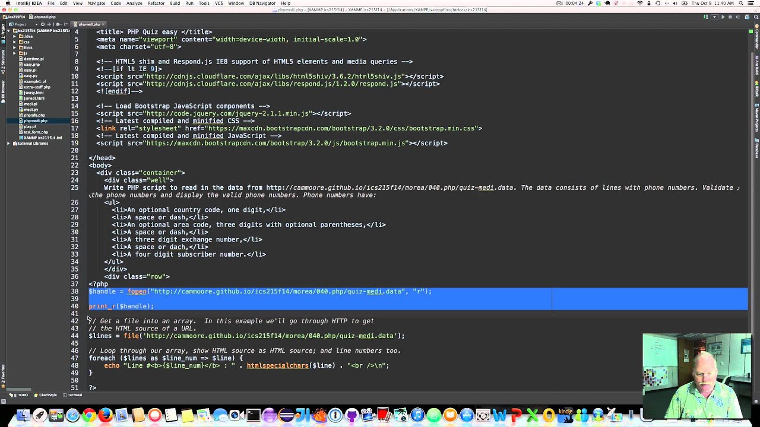Image resolution: width=760 pixels, height=427 pixels.
Task: Click the volume icon in menu bar
Action: [675, 3]
